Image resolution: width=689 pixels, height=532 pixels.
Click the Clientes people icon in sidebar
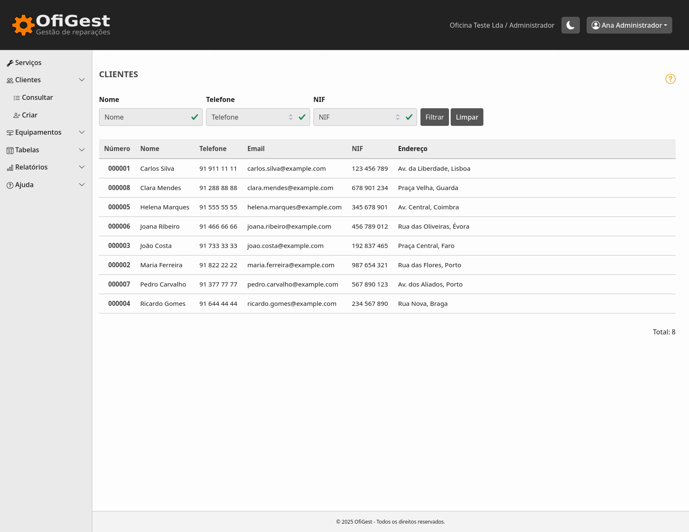click(x=10, y=80)
